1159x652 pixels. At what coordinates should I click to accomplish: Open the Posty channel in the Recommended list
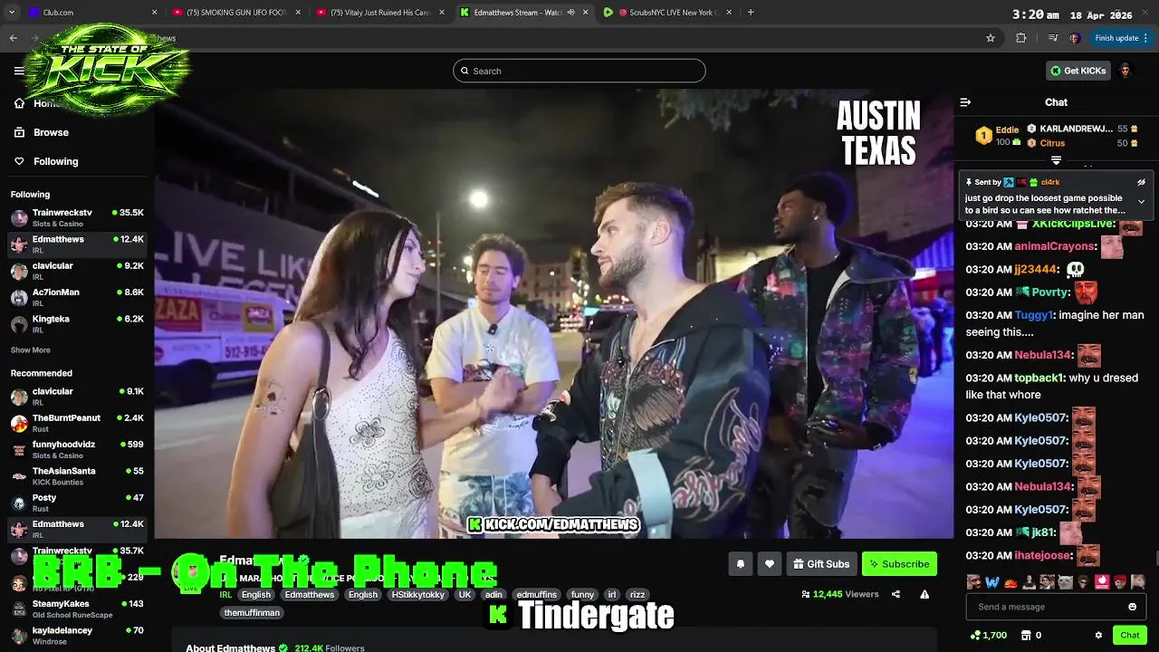pyautogui.click(x=77, y=503)
